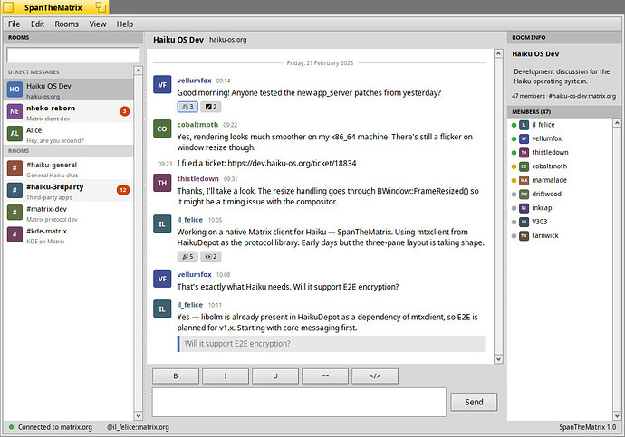The width and height of the screenshot is (625, 437).
Task: Click il_felice's IL avatar on the 10:05 message
Action: [162, 223]
